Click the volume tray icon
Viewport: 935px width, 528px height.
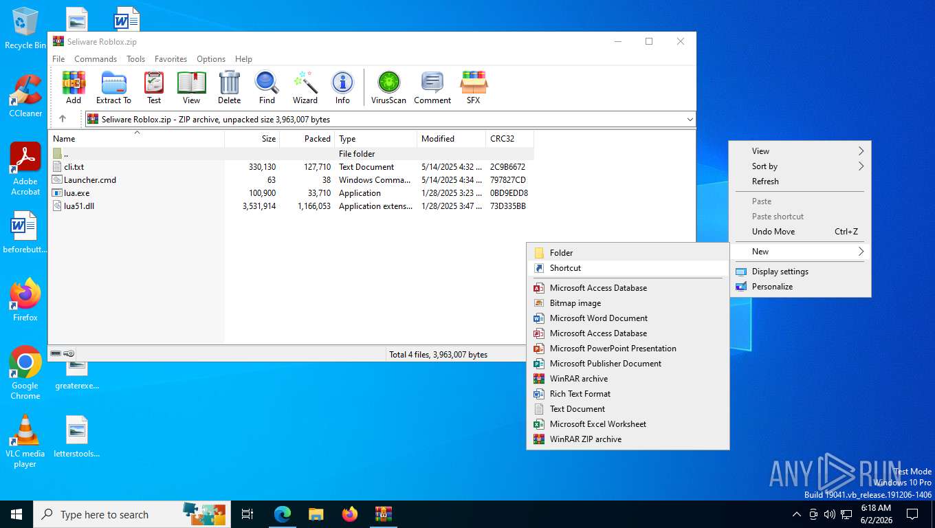pos(830,514)
